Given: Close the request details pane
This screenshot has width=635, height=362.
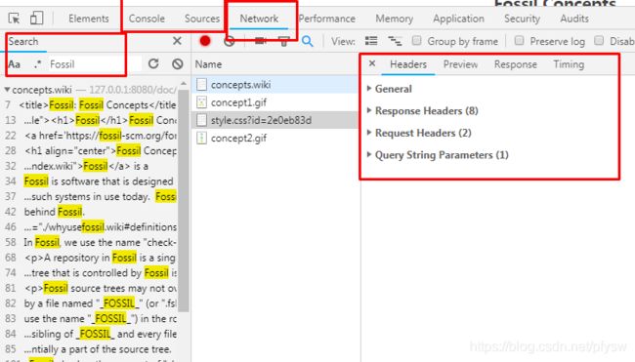Looking at the screenshot, I should (x=372, y=63).
